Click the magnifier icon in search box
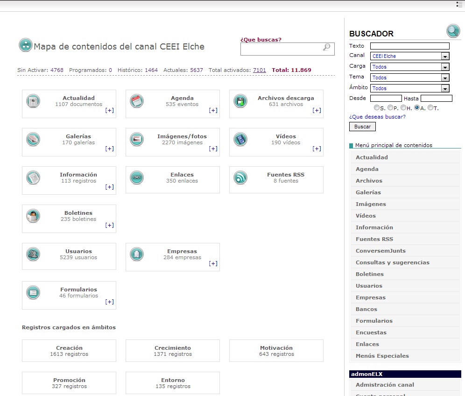This screenshot has height=396, width=465. click(x=326, y=47)
